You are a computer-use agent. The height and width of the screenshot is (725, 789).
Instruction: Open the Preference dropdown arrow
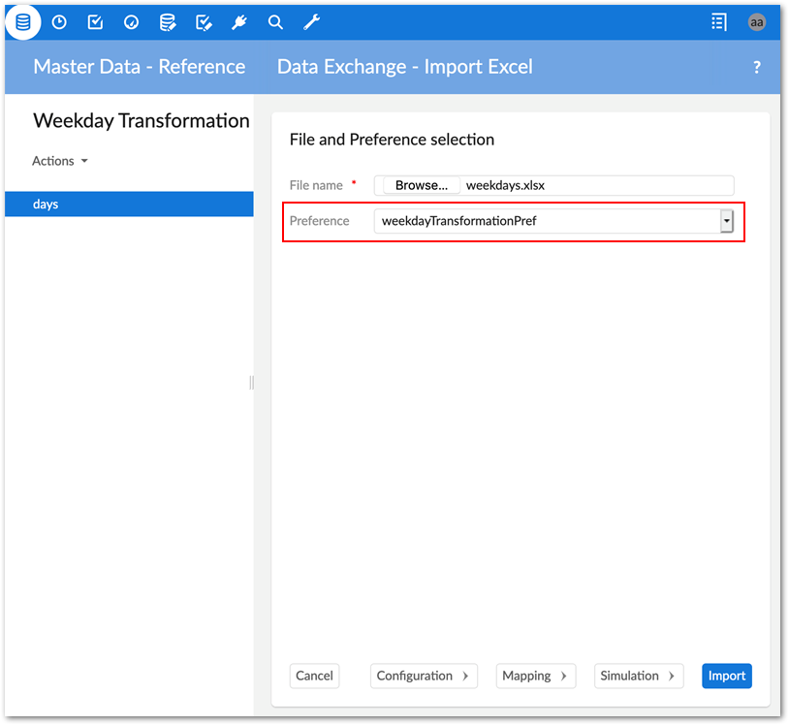point(726,221)
